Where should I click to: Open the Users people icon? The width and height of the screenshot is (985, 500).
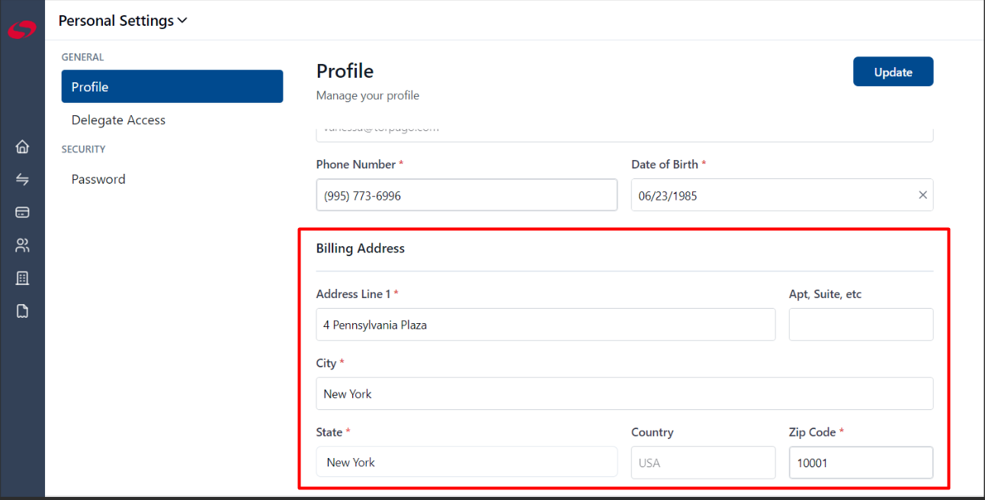pyautogui.click(x=22, y=245)
